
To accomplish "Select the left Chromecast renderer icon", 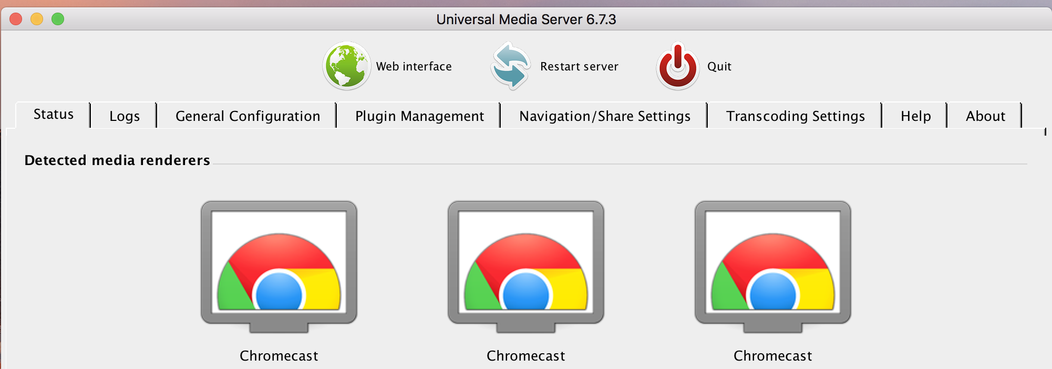I will 279,266.
